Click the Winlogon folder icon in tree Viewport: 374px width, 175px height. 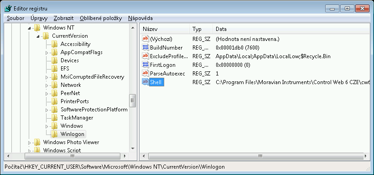click(55, 134)
